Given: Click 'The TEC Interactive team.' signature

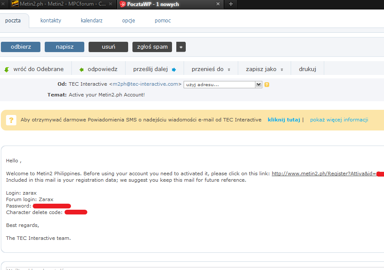Looking at the screenshot, I should (x=38, y=238).
